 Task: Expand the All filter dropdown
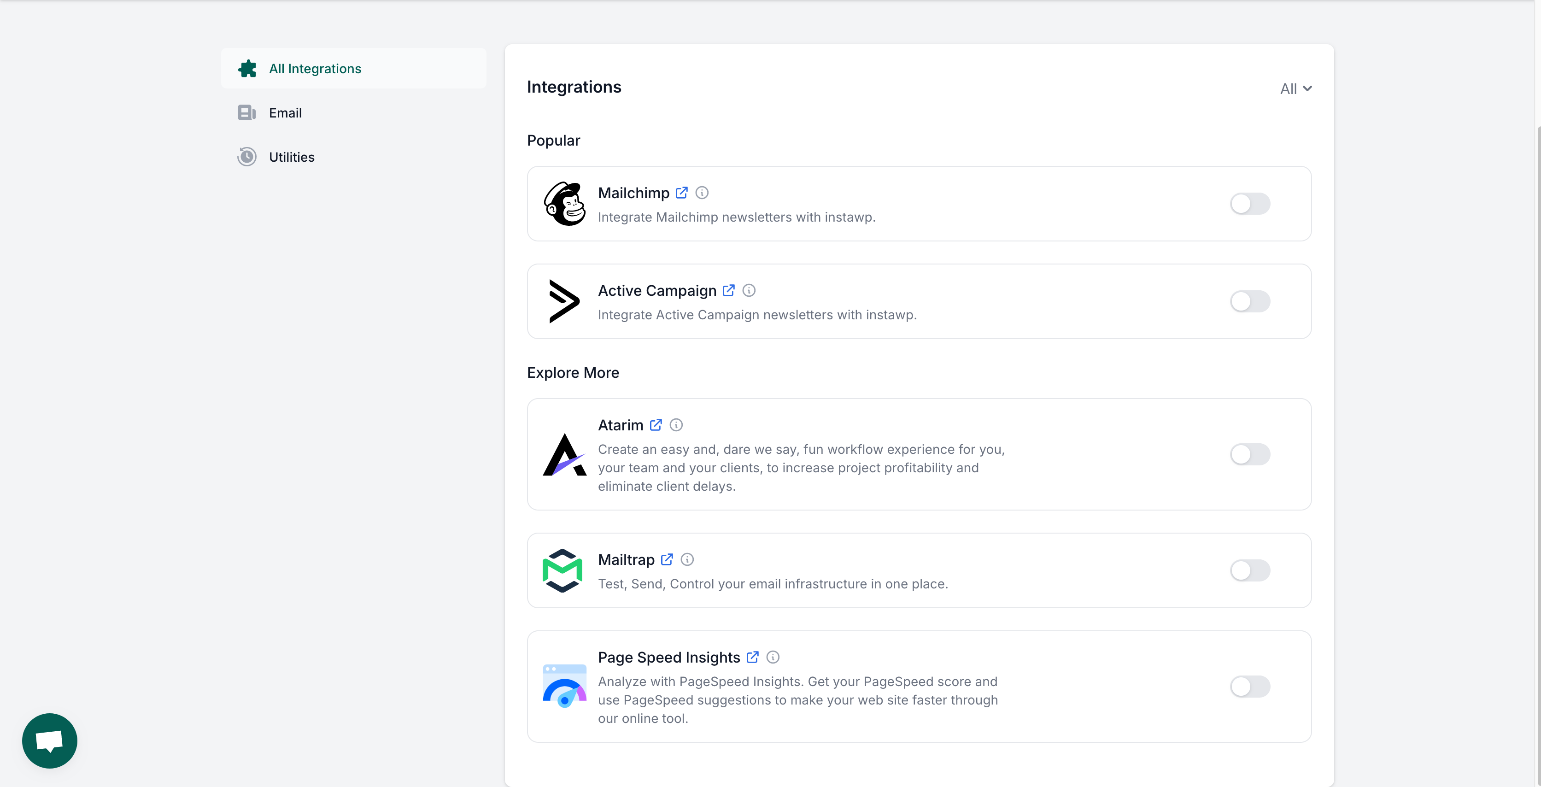[x=1296, y=88]
